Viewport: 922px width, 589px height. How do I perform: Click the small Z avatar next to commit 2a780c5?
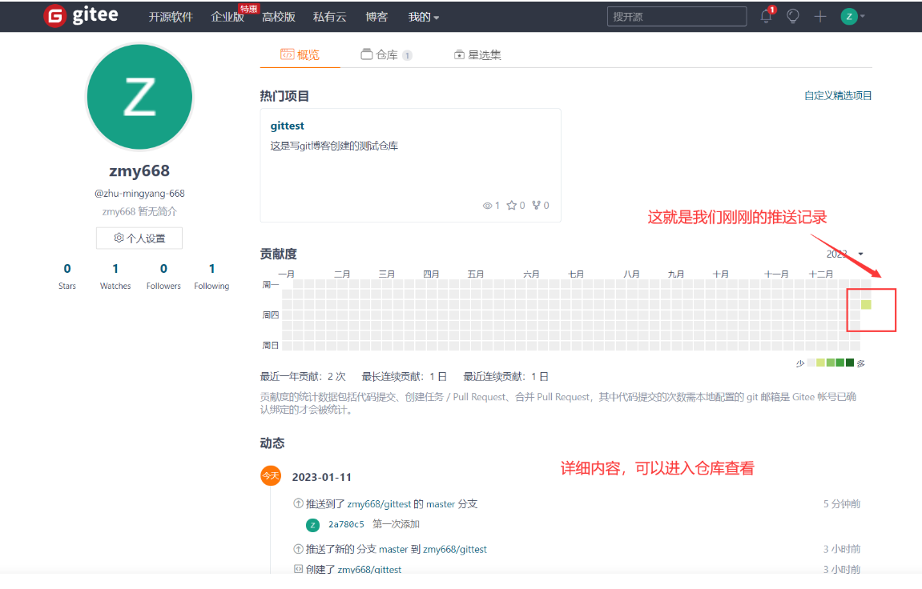pyautogui.click(x=313, y=525)
